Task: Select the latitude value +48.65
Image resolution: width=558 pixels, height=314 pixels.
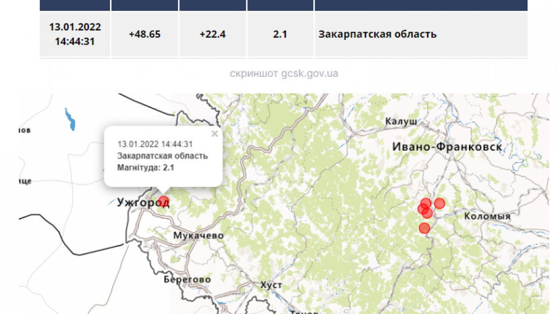Action: (144, 34)
